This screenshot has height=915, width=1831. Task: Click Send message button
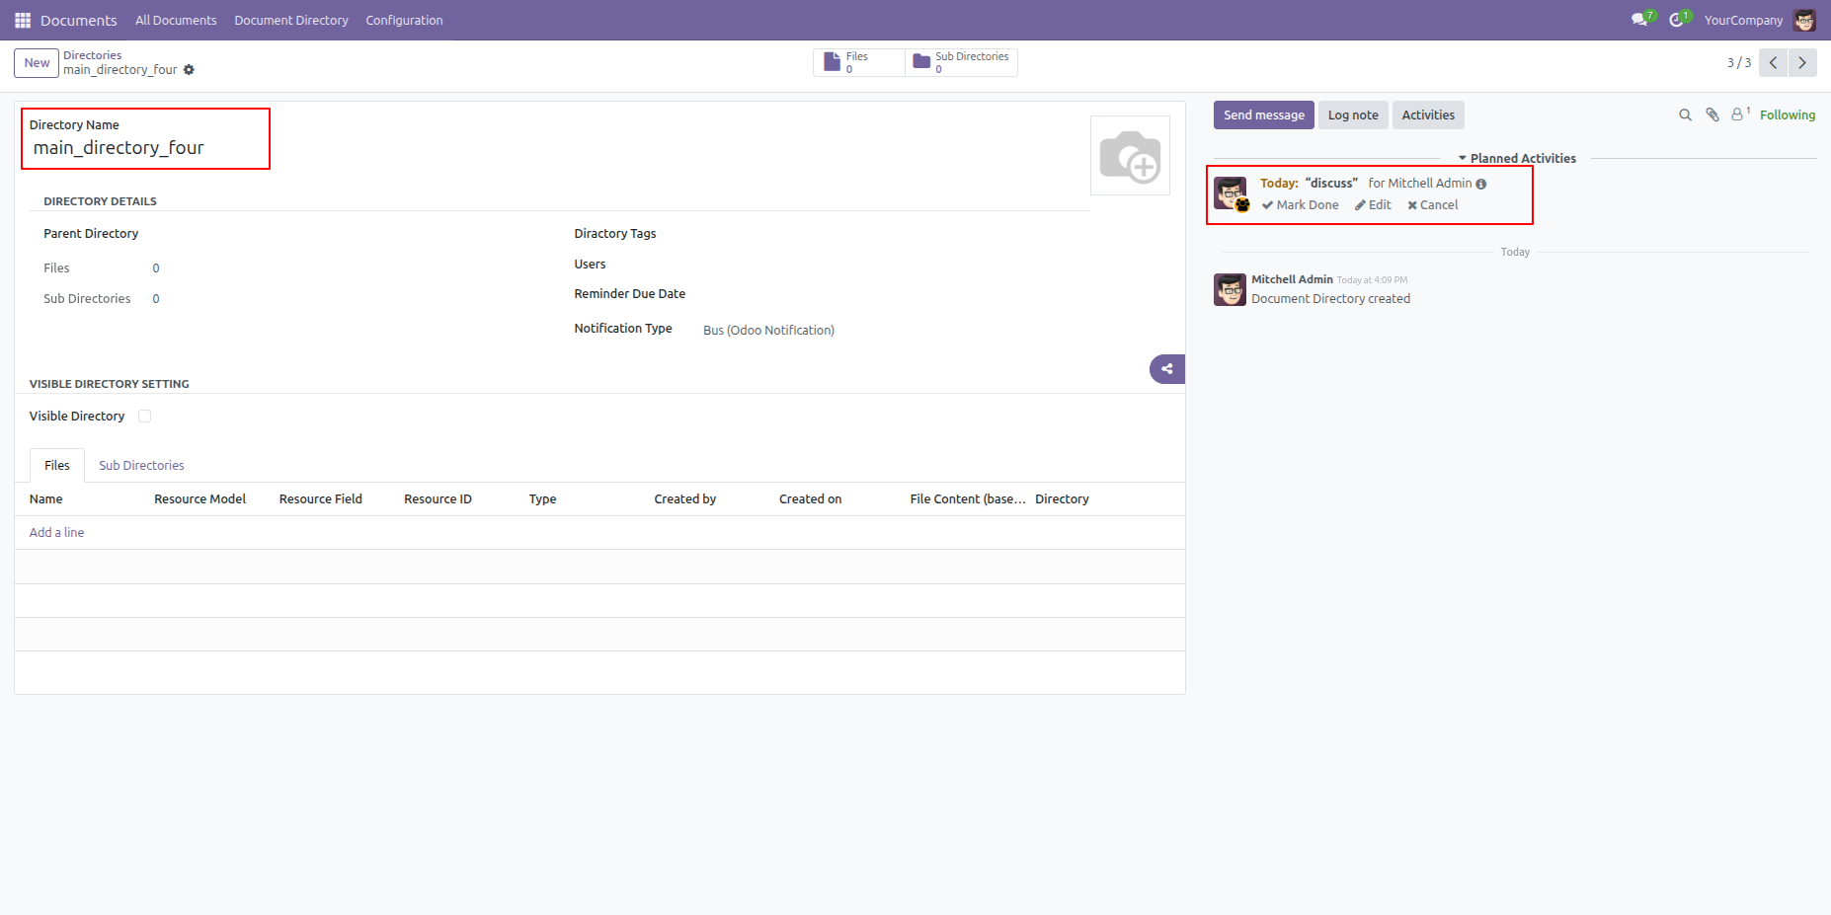pos(1264,114)
